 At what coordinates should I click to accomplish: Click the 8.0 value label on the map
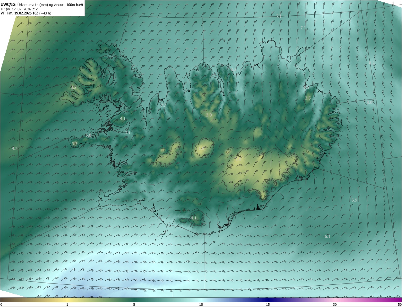point(369,102)
